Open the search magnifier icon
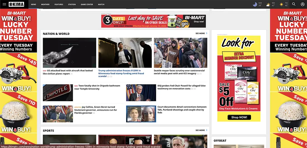307x148 pixels. (294, 4)
